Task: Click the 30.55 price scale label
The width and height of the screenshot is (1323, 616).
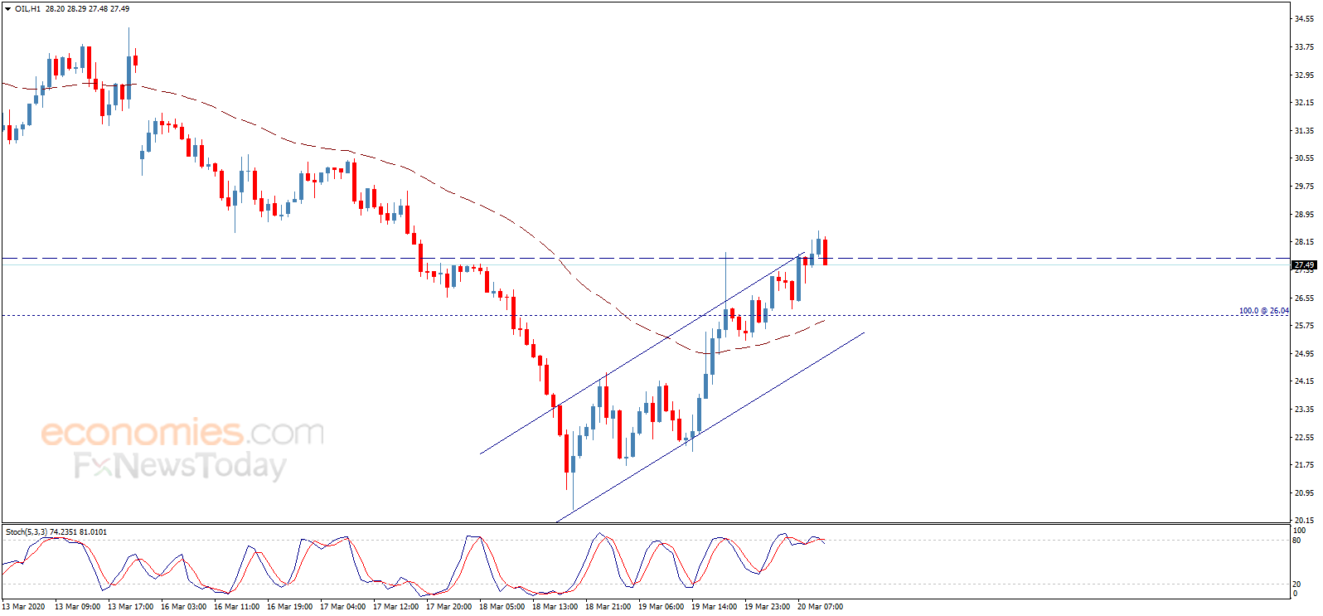Action: tap(1304, 158)
